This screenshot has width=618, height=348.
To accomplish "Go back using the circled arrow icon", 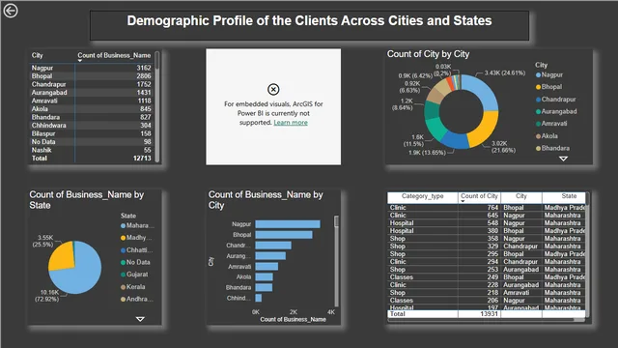I will tap(11, 11).
